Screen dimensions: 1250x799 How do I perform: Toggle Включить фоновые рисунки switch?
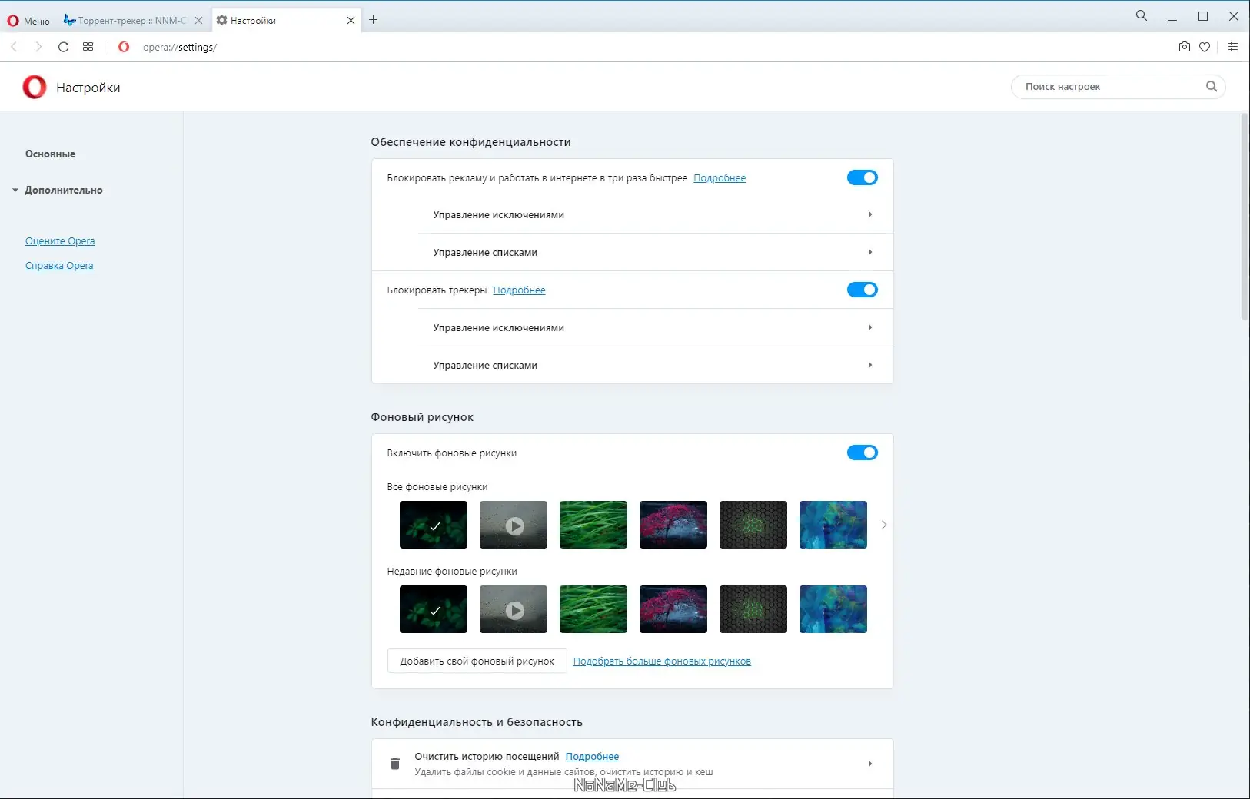(863, 453)
